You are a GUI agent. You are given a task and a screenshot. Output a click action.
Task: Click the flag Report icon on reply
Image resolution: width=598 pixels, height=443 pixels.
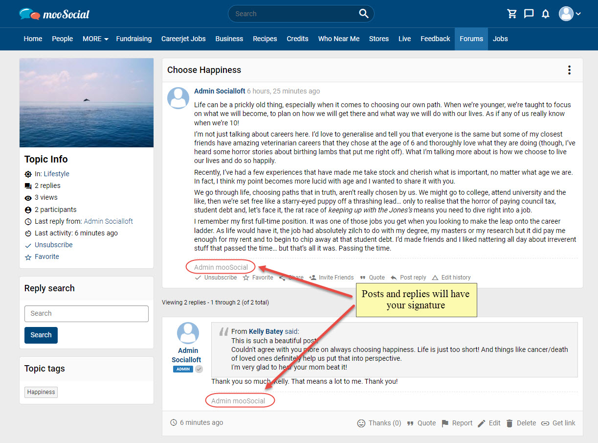[445, 423]
